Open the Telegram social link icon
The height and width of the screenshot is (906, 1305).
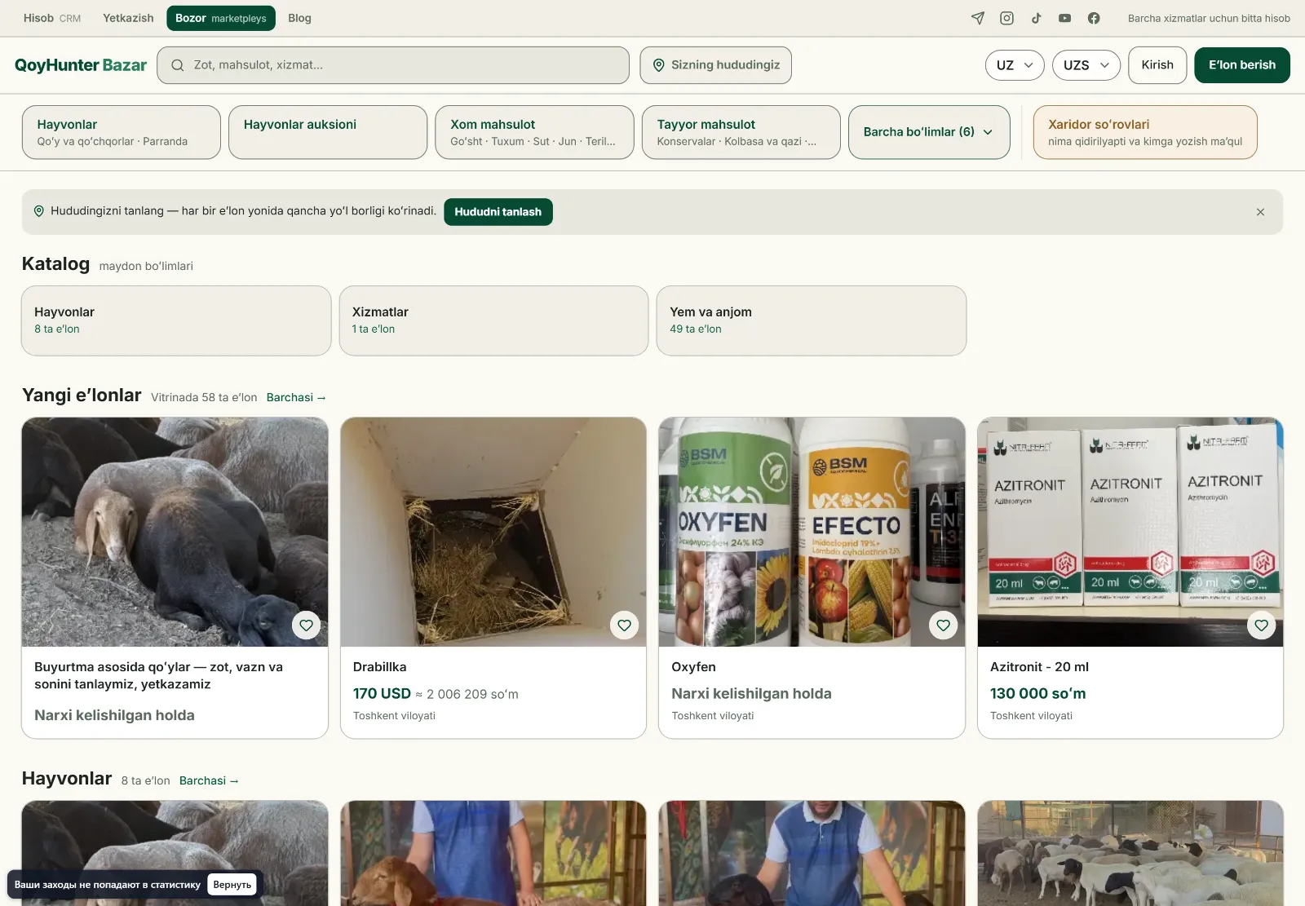(978, 18)
